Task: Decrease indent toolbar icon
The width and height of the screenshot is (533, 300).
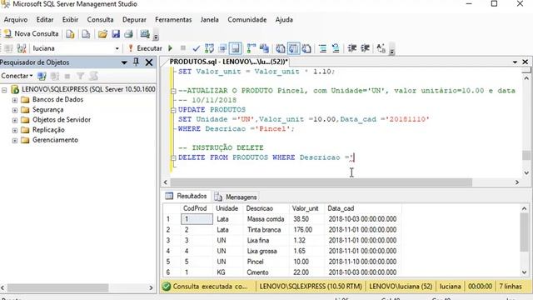Action: pos(351,48)
